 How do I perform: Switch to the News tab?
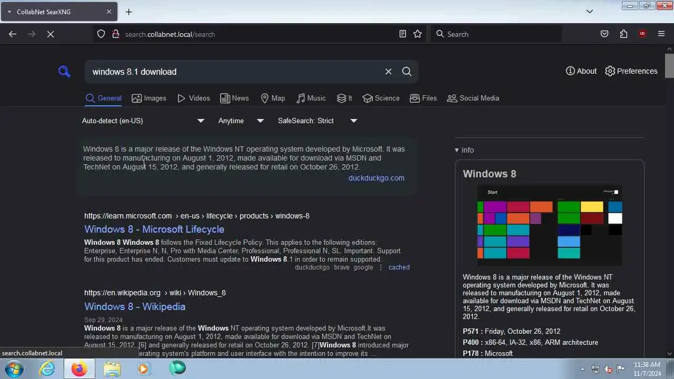(234, 98)
